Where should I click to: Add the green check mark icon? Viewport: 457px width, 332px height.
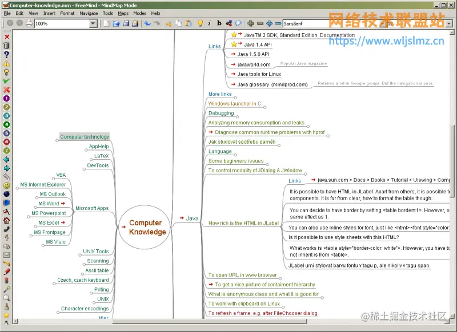pos(6,81)
